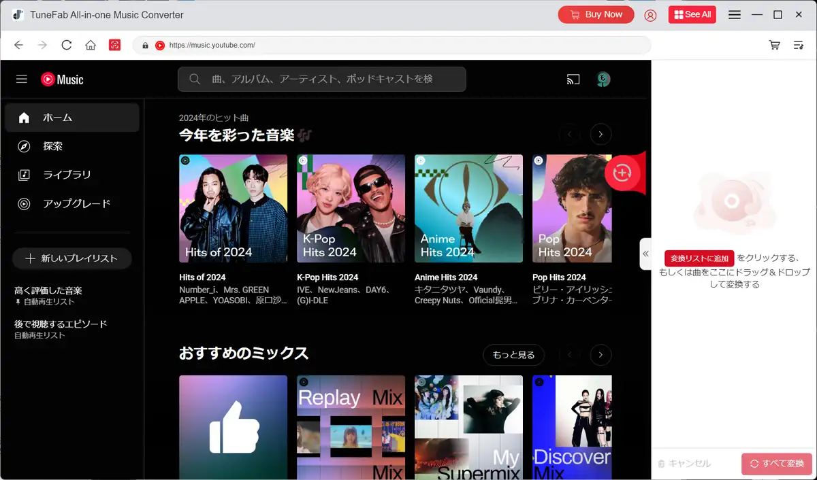This screenshot has width=817, height=480.
Task: Toggle the YouTube Music sidebar guide
Action: [x=22, y=79]
